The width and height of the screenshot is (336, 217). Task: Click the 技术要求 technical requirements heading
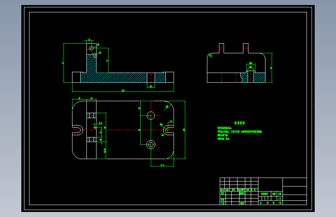pyautogui.click(x=240, y=123)
